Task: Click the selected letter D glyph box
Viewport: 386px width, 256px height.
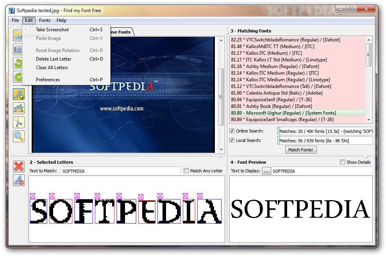Action: pos(169,211)
